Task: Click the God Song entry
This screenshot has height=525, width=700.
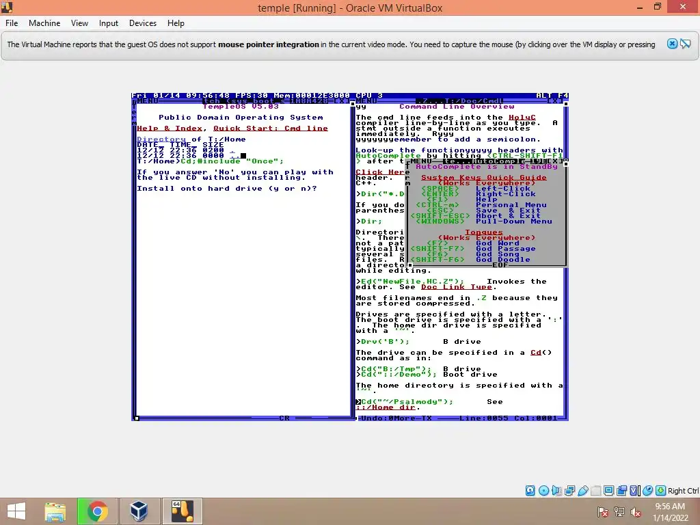Action: pyautogui.click(x=498, y=254)
